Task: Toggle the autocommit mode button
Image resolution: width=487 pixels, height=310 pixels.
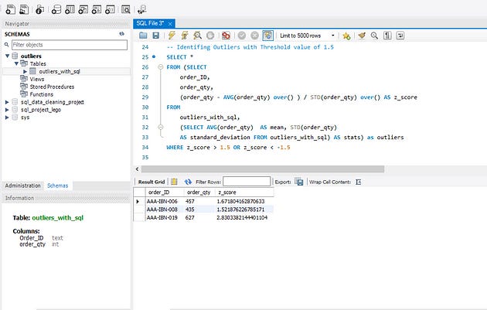Action: pos(267,36)
